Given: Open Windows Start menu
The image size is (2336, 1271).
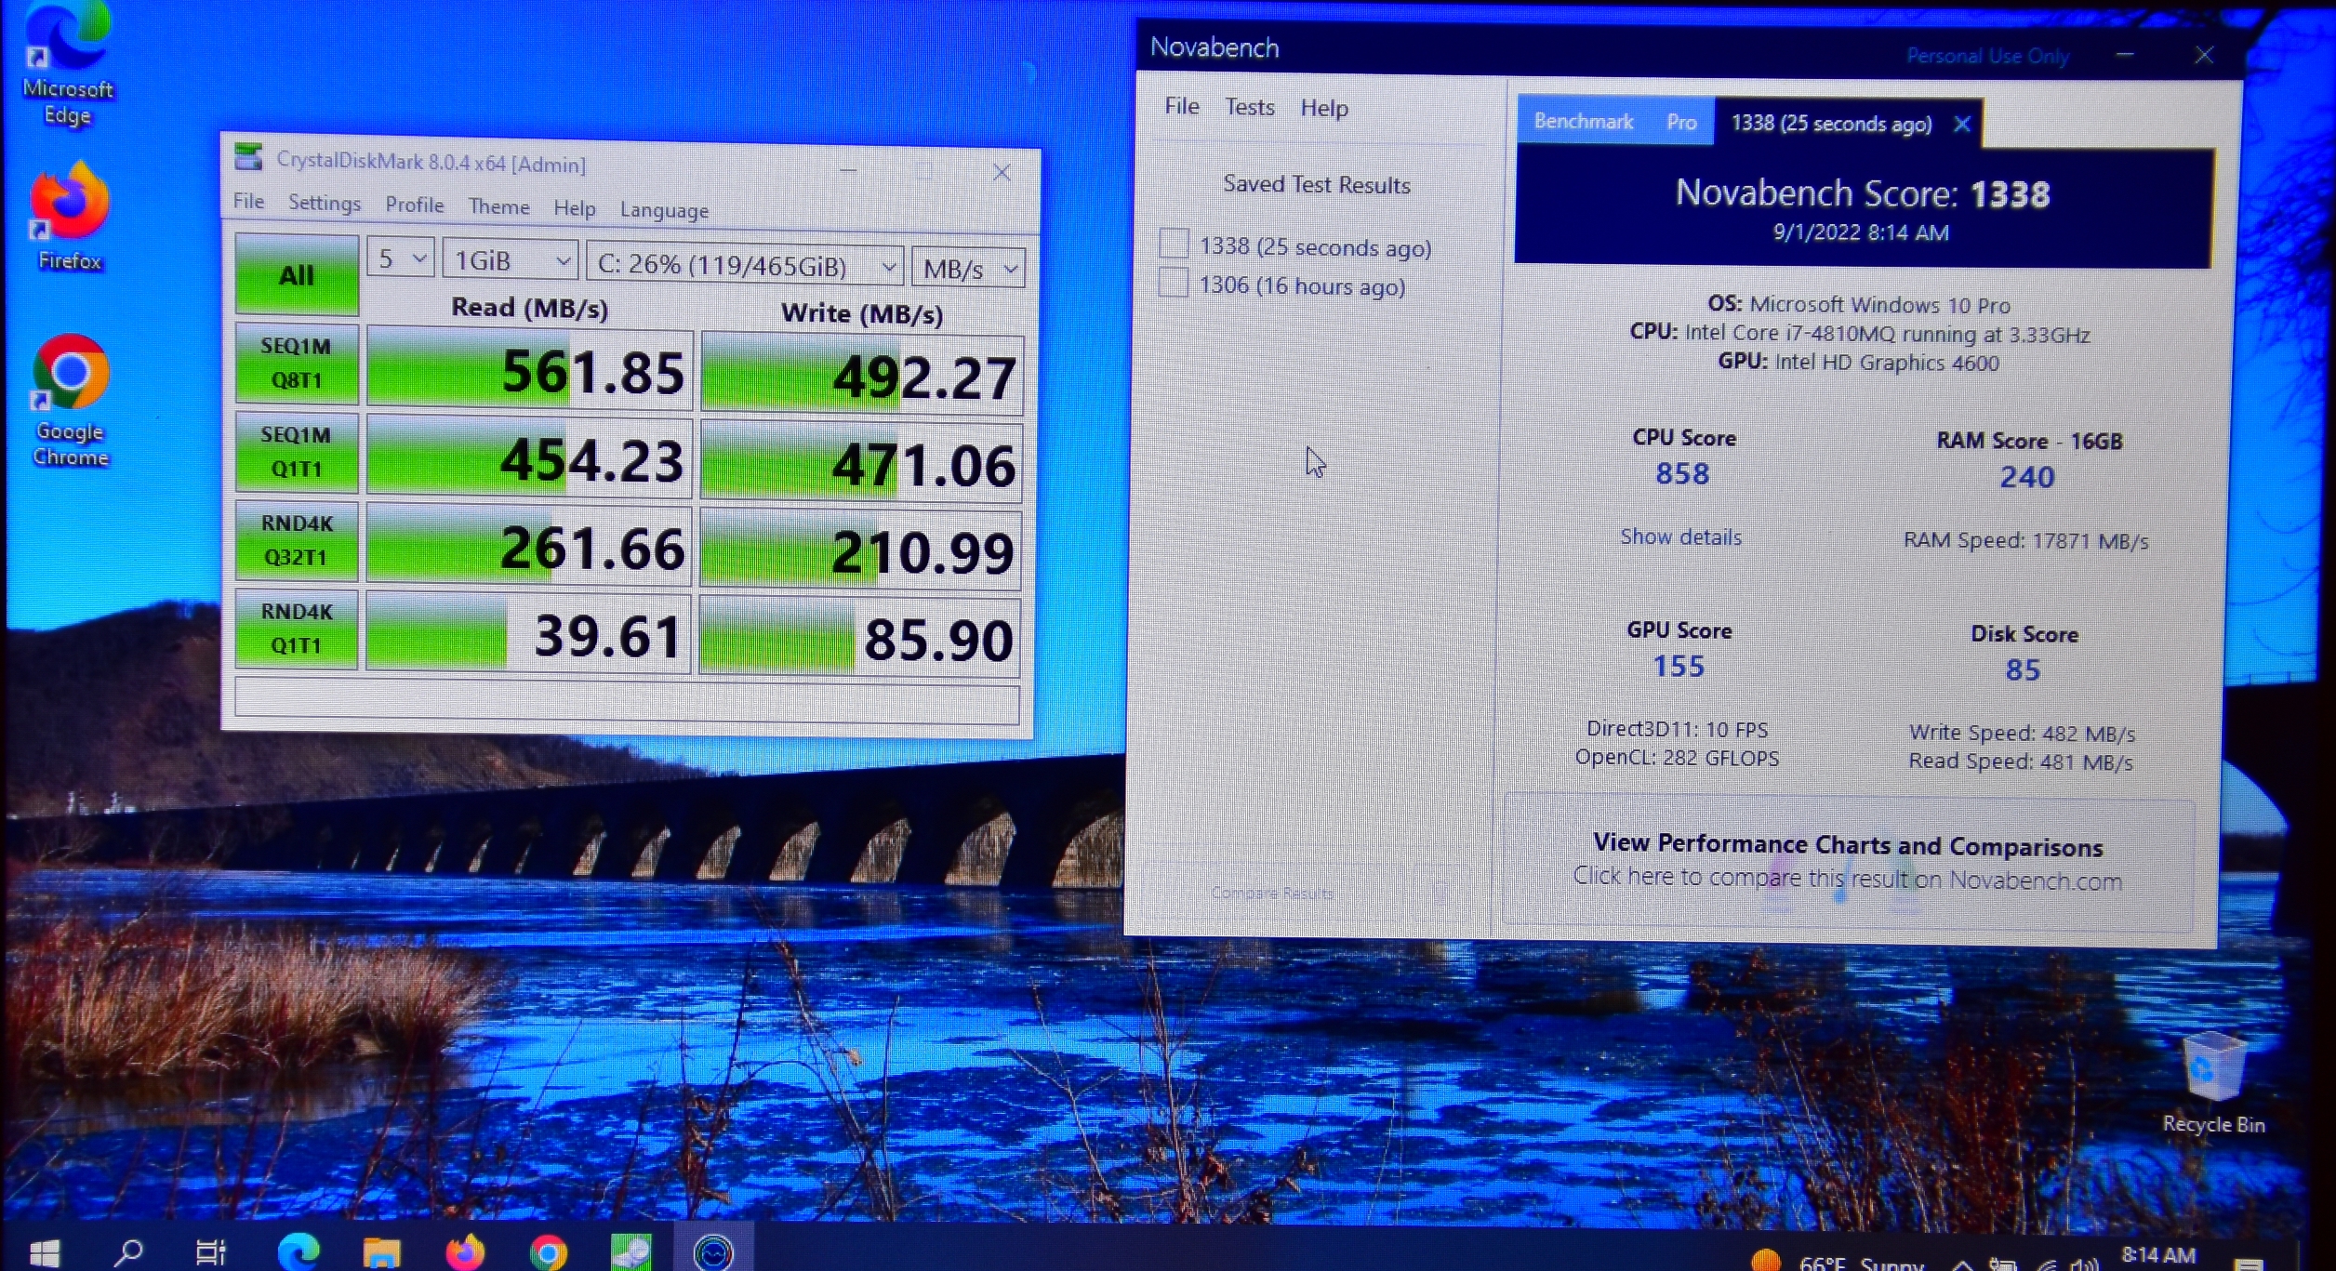Looking at the screenshot, I should tap(44, 1252).
